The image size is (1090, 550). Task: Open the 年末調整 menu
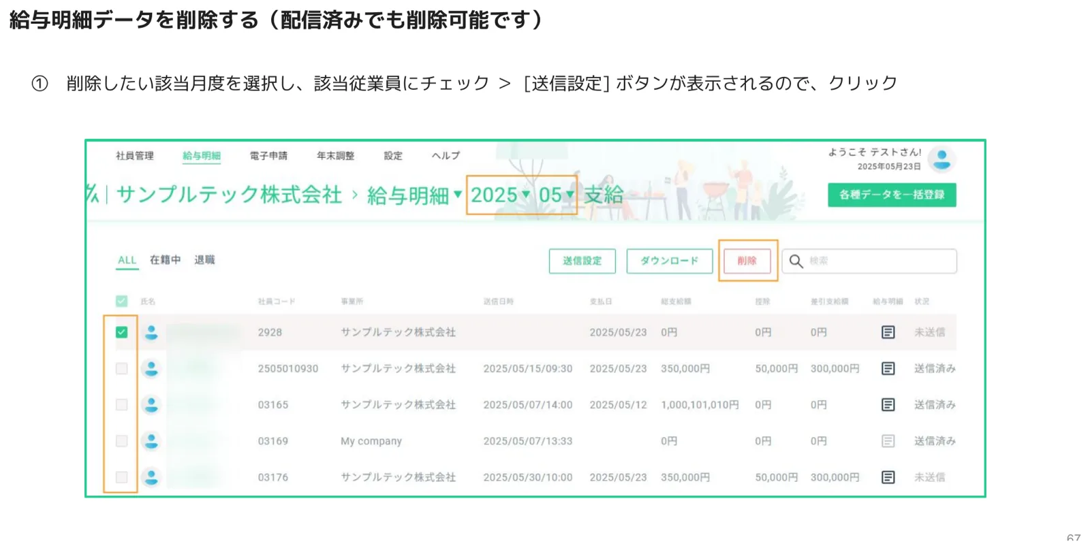point(335,156)
